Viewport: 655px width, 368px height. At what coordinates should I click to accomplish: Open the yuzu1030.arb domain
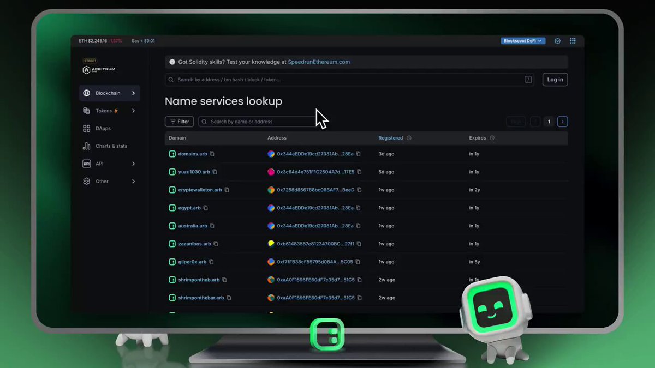[194, 172]
